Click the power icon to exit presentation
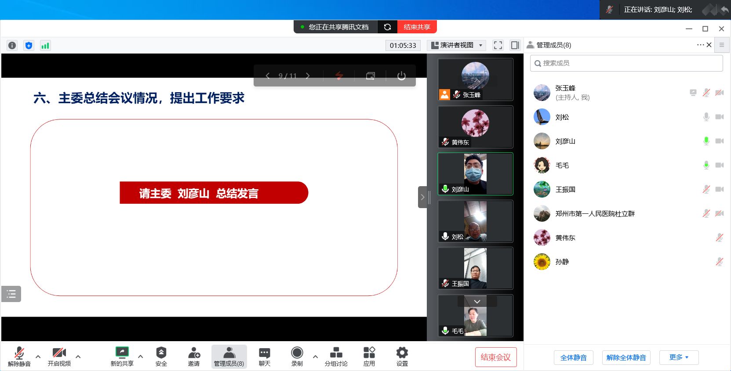731x371 pixels. [x=401, y=76]
